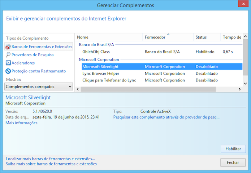Viewport: 251px width, 173px height.
Task: Click Pesquisar este complemento search link
Action: pos(166,117)
